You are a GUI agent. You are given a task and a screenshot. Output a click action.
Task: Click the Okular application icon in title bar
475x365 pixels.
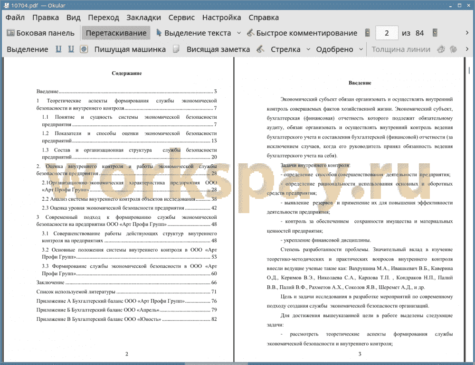[6, 5]
